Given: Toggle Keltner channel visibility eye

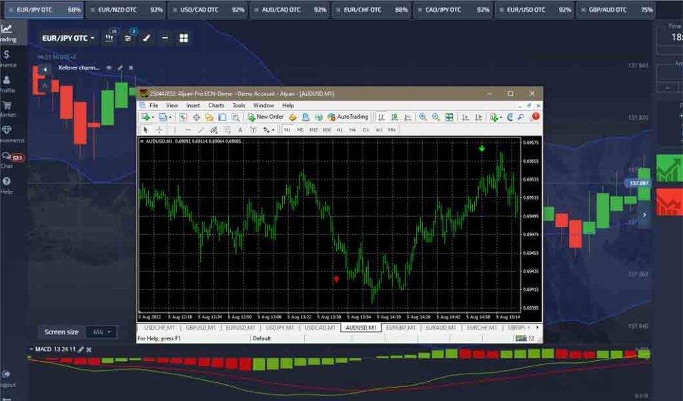Looking at the screenshot, I should [109, 67].
